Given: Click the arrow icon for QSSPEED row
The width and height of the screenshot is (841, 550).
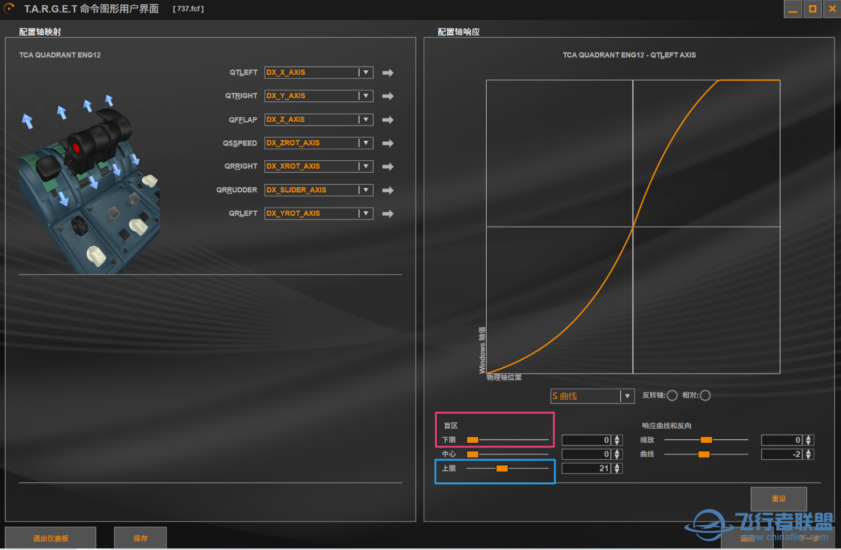Looking at the screenshot, I should point(388,143).
